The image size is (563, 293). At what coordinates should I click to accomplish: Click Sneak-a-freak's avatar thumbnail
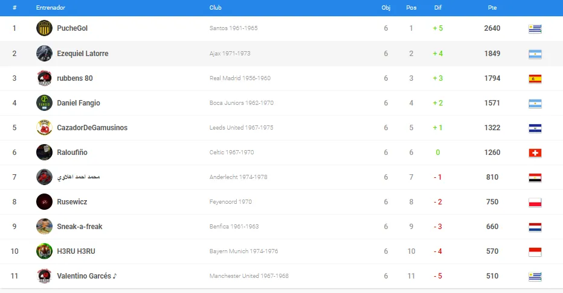tap(44, 226)
